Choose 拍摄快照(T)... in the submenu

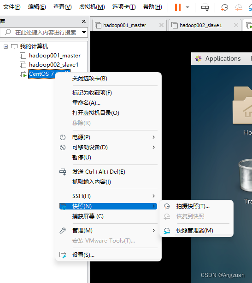pyautogui.click(x=196, y=206)
